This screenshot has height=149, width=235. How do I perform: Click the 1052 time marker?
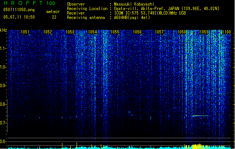[x=47, y=32]
